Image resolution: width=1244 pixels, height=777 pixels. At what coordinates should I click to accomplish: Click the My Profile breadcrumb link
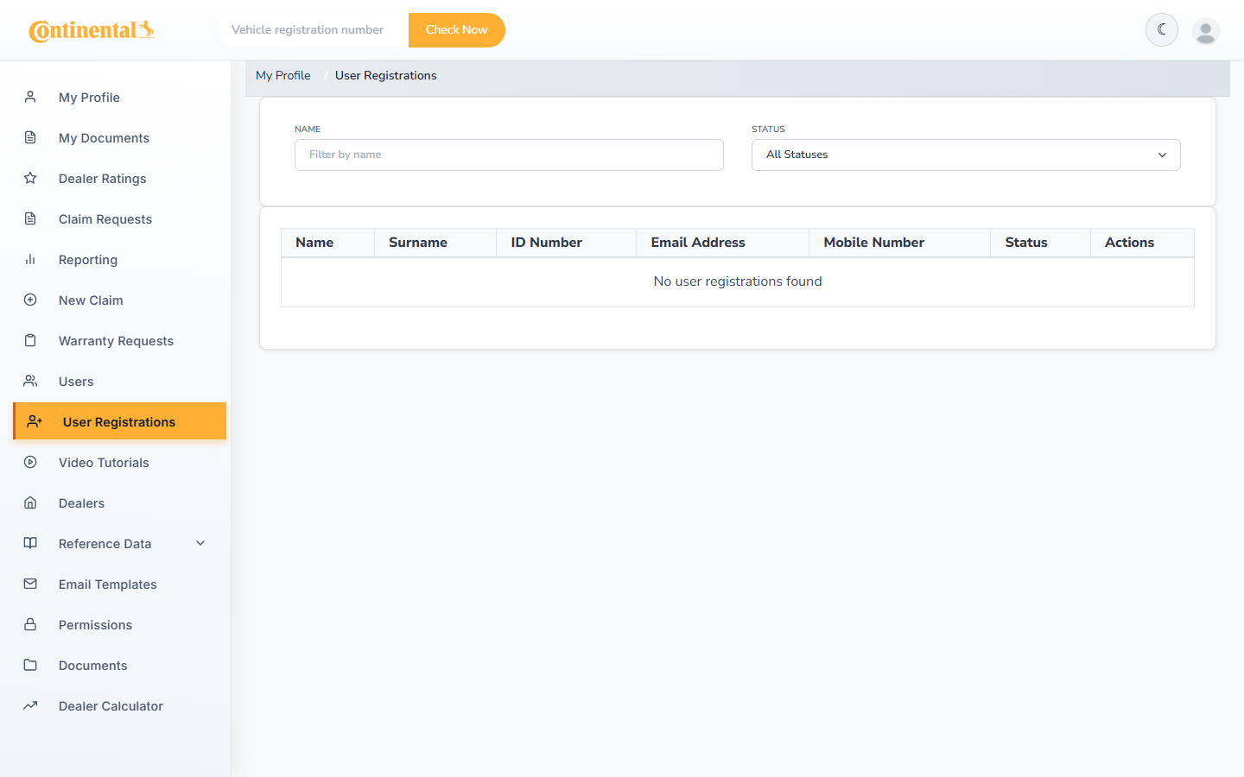click(x=283, y=75)
